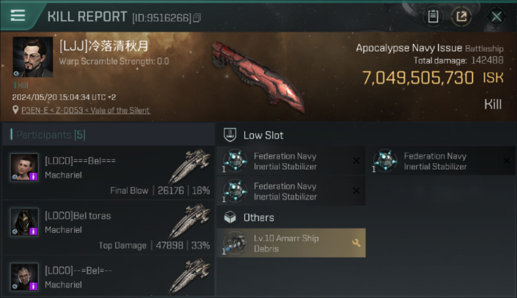Select Lv.10 Amarr Ship Debris item
The image size is (517, 298).
coord(291,243)
